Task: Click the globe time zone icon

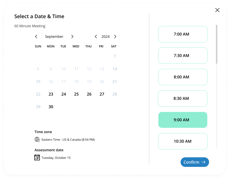Action: point(37,139)
